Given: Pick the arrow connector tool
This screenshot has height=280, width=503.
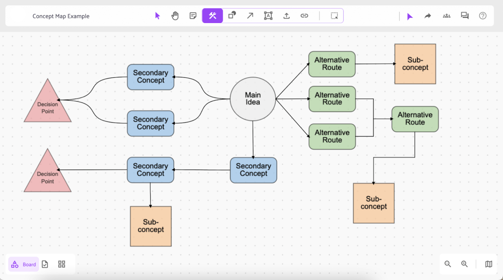Looking at the screenshot, I should pyautogui.click(x=250, y=16).
